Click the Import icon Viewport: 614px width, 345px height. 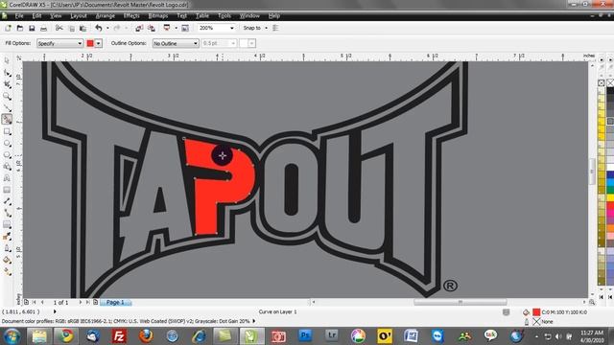[139, 28]
